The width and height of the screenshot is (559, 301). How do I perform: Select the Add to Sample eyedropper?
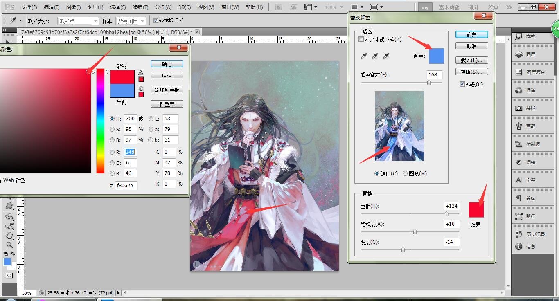[374, 56]
